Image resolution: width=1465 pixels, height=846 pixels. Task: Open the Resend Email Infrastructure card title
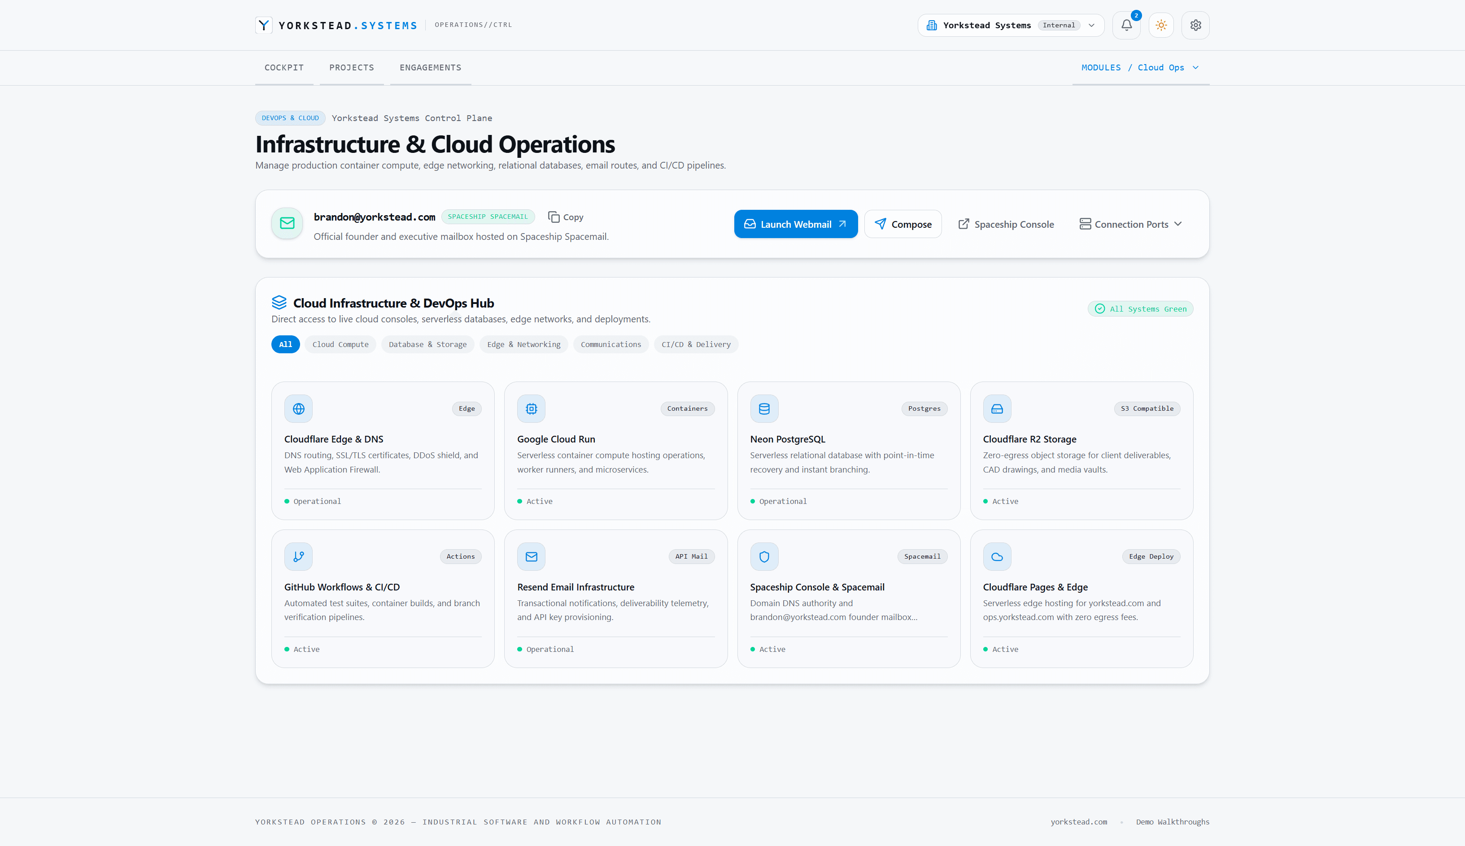pos(576,587)
